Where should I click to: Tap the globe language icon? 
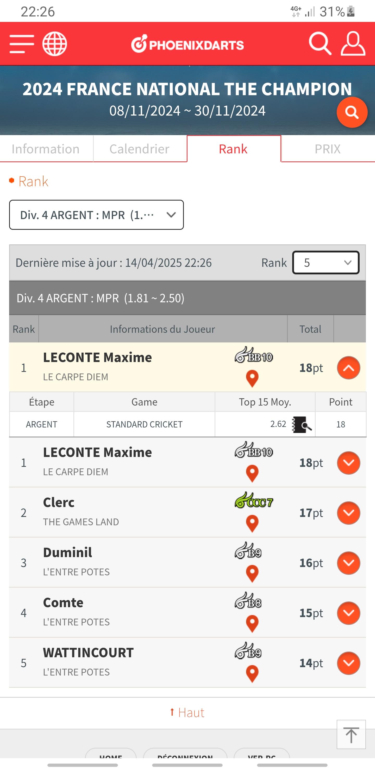pyautogui.click(x=54, y=44)
